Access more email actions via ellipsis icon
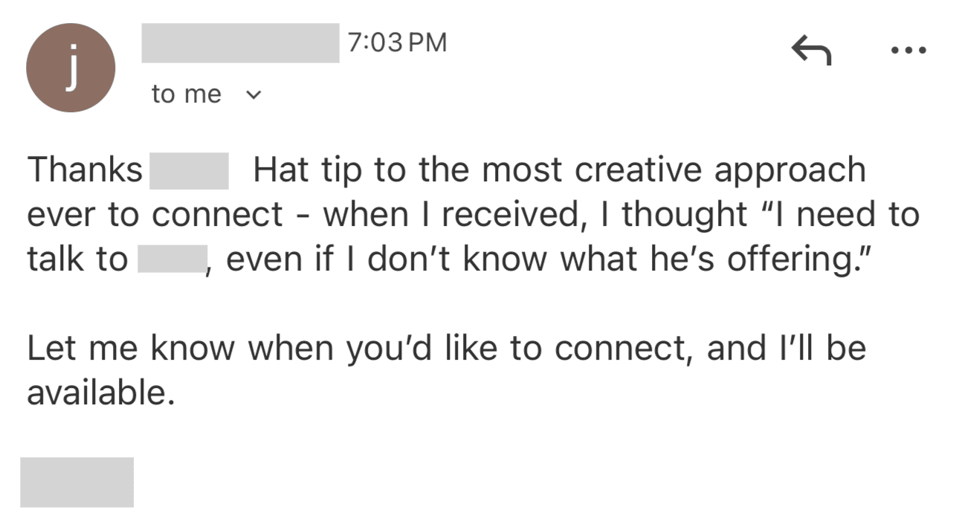The width and height of the screenshot is (959, 527). 908,50
